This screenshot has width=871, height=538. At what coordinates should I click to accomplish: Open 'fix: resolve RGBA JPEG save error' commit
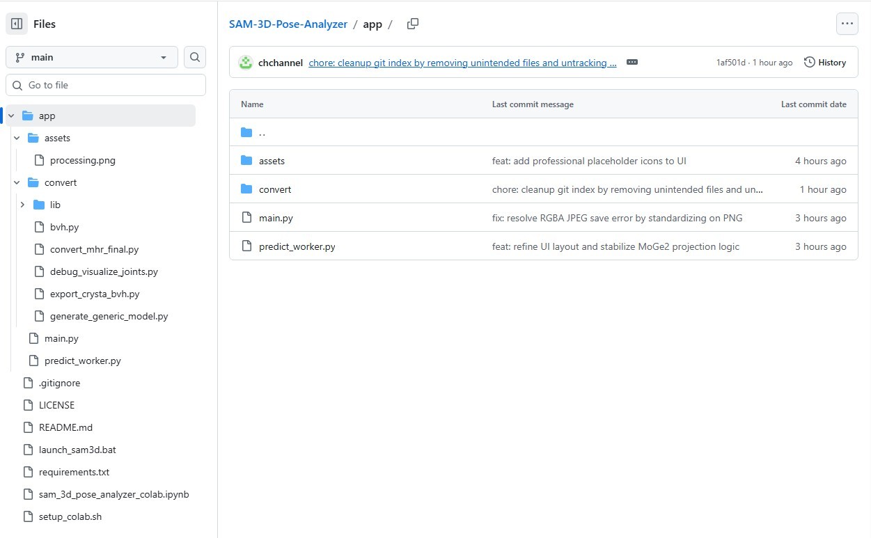(x=617, y=218)
